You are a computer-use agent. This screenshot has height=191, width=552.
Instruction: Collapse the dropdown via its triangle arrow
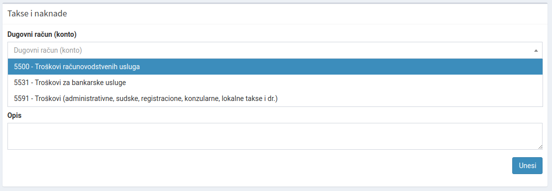coord(536,51)
